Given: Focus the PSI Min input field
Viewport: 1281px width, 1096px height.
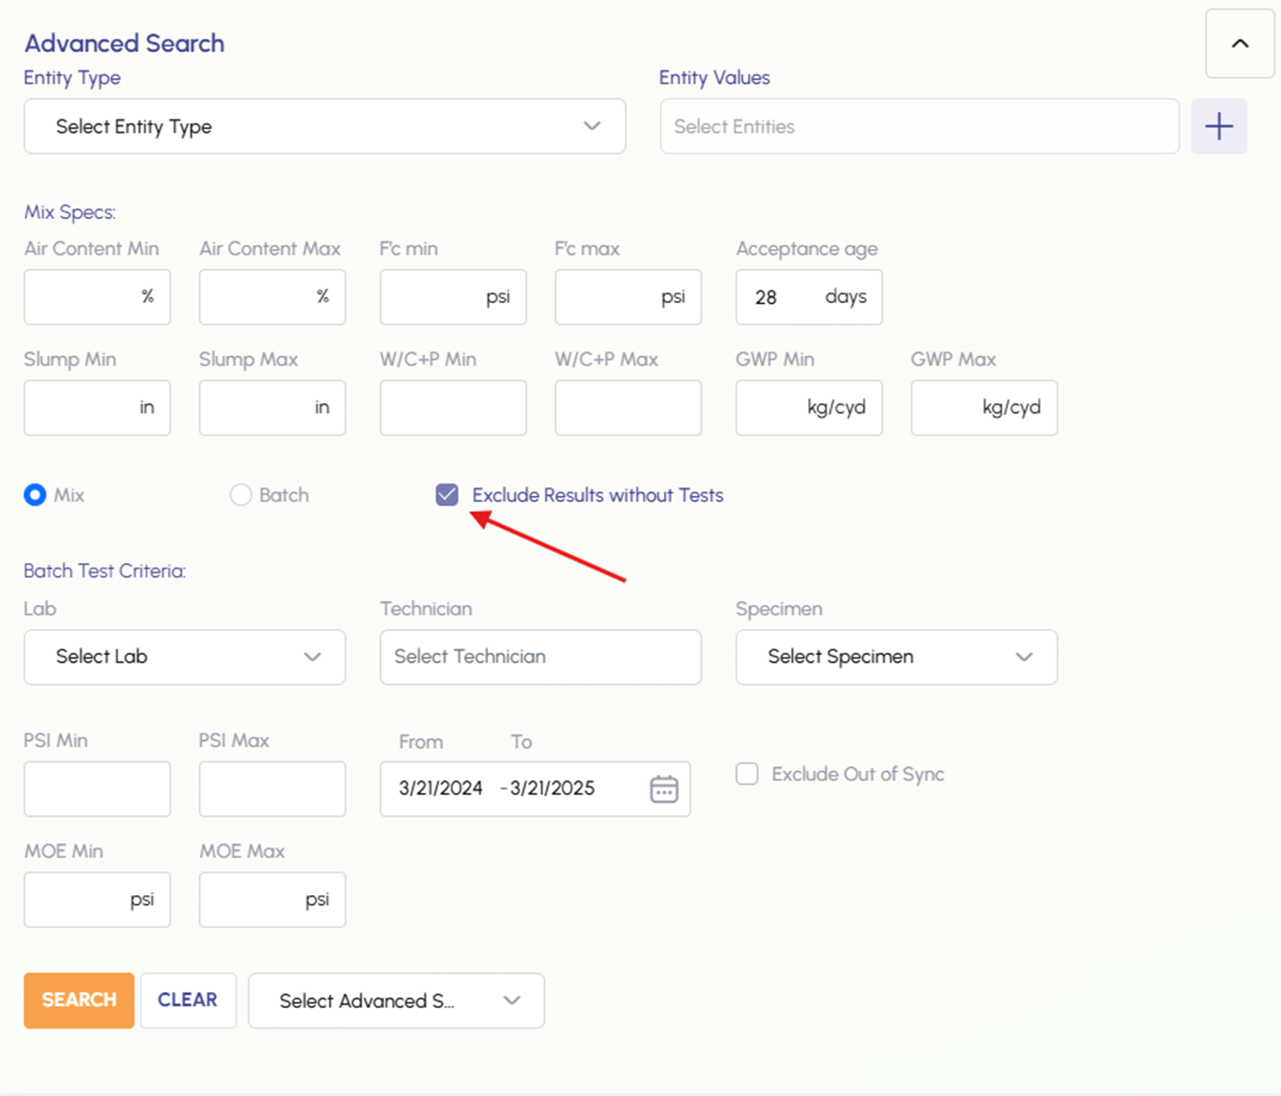Looking at the screenshot, I should 97,789.
